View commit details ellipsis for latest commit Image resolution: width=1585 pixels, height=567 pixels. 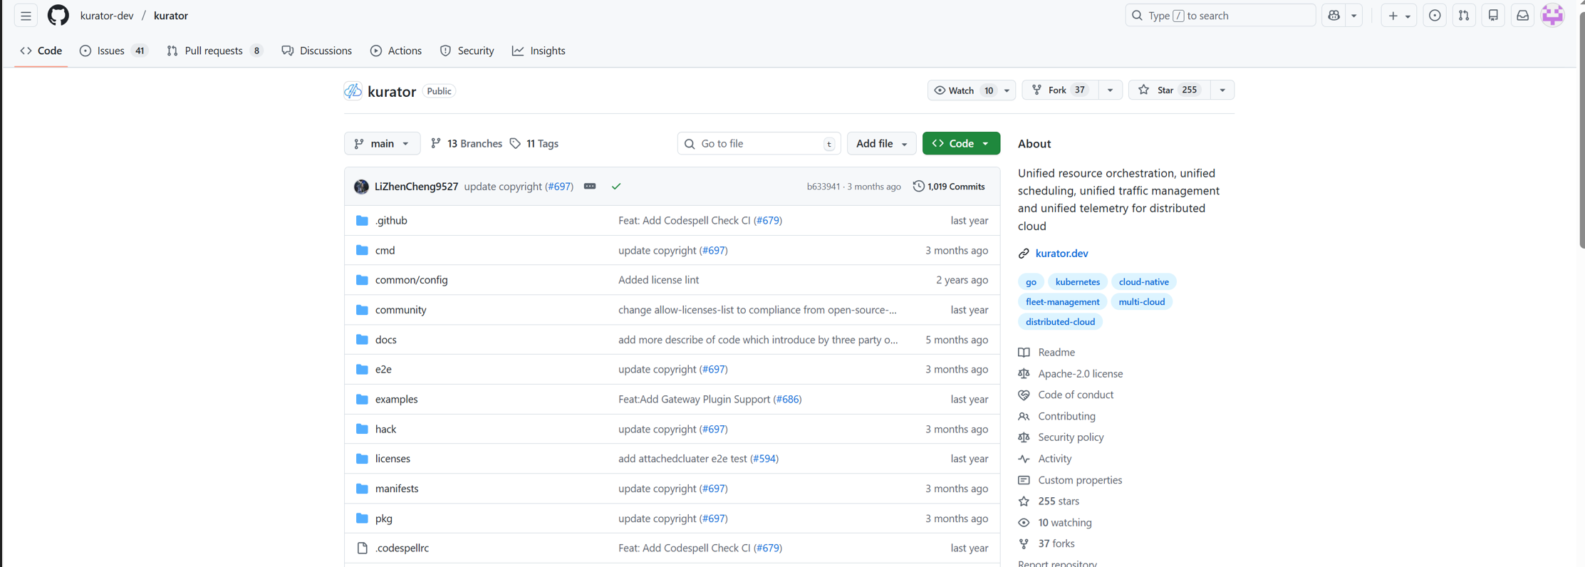(590, 187)
